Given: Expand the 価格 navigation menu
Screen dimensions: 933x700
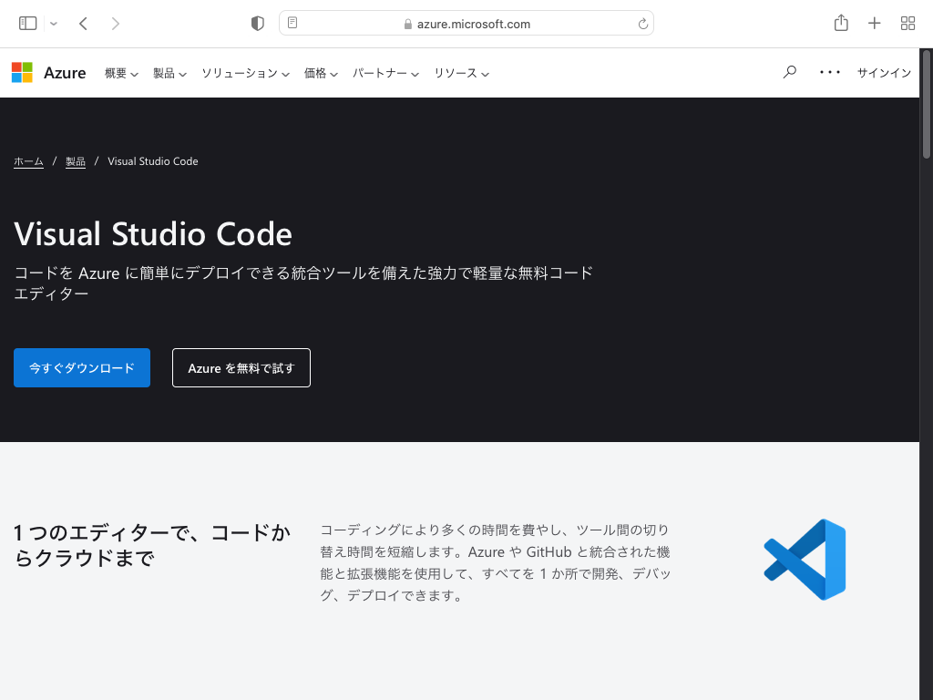Looking at the screenshot, I should 321,73.
